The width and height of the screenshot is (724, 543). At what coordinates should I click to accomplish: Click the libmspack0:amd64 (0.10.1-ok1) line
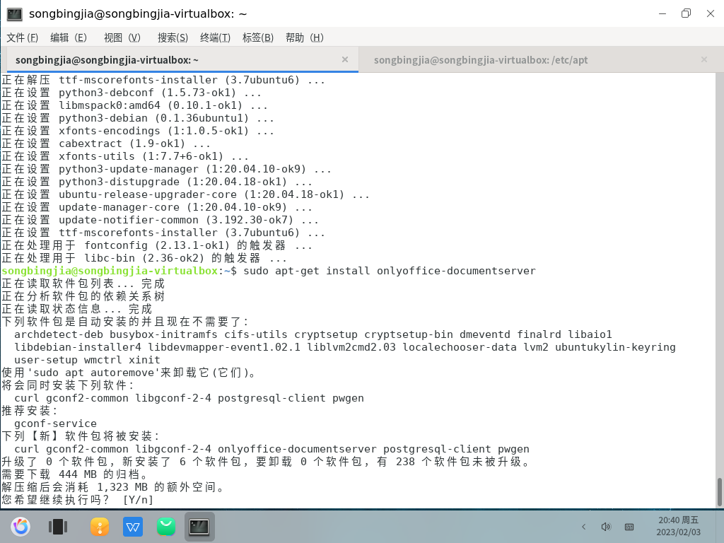click(135, 105)
